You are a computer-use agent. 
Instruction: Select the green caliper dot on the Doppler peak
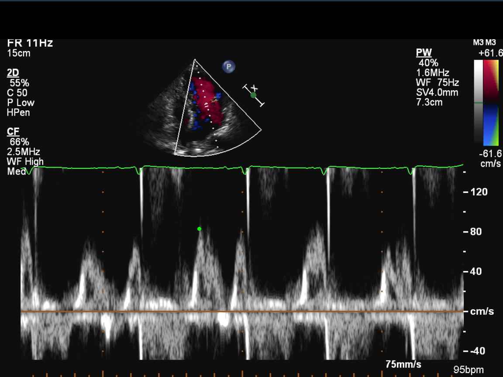[x=200, y=229]
